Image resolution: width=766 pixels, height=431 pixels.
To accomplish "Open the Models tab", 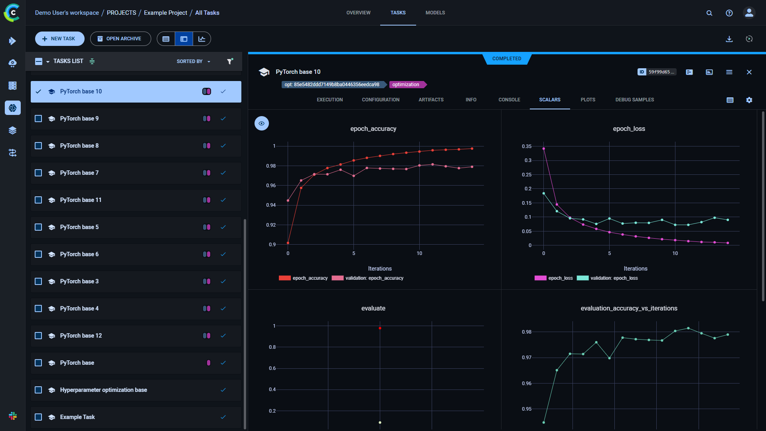I will tap(435, 13).
